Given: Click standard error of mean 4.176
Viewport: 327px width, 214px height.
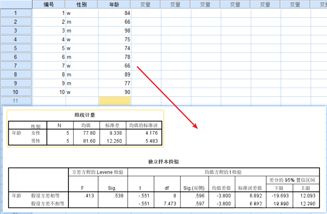Looking at the screenshot, I should 152,133.
